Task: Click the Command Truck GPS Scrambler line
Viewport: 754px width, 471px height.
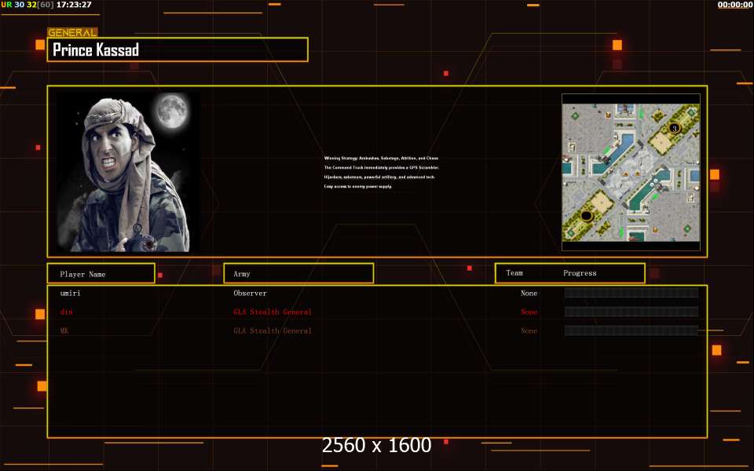Action: (x=382, y=168)
